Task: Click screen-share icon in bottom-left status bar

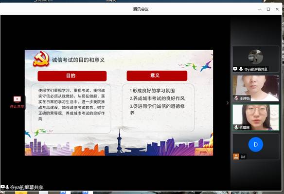Action: click(2, 187)
